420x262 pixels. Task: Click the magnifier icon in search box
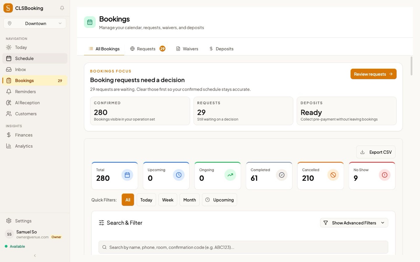click(104, 247)
